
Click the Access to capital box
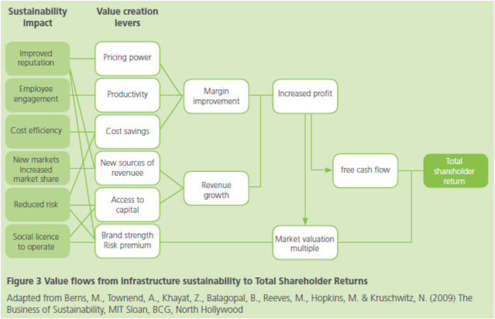coord(127,203)
